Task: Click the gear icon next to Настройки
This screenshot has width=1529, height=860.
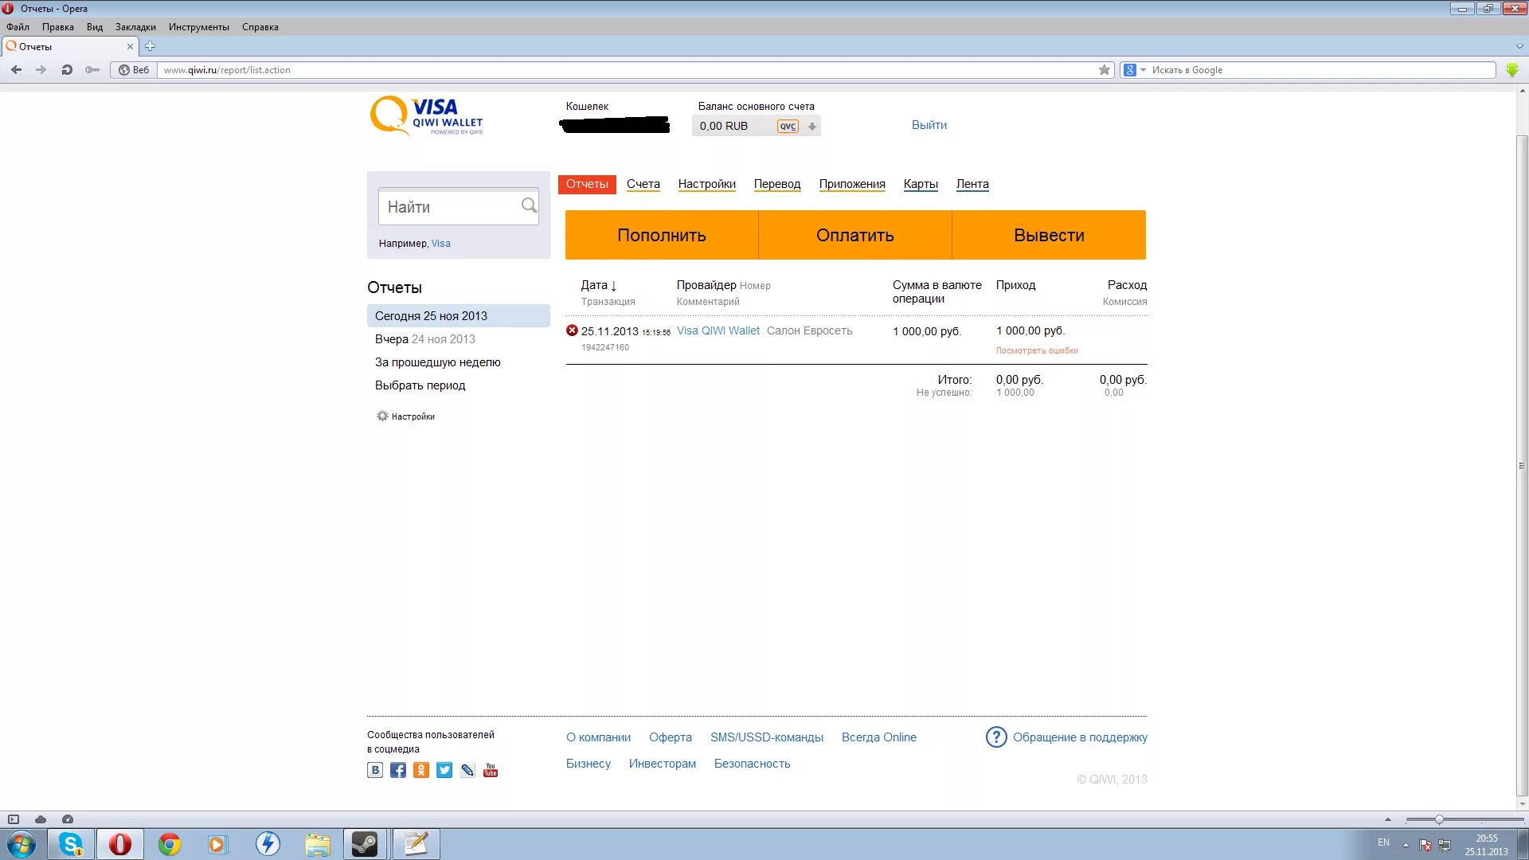Action: point(382,416)
